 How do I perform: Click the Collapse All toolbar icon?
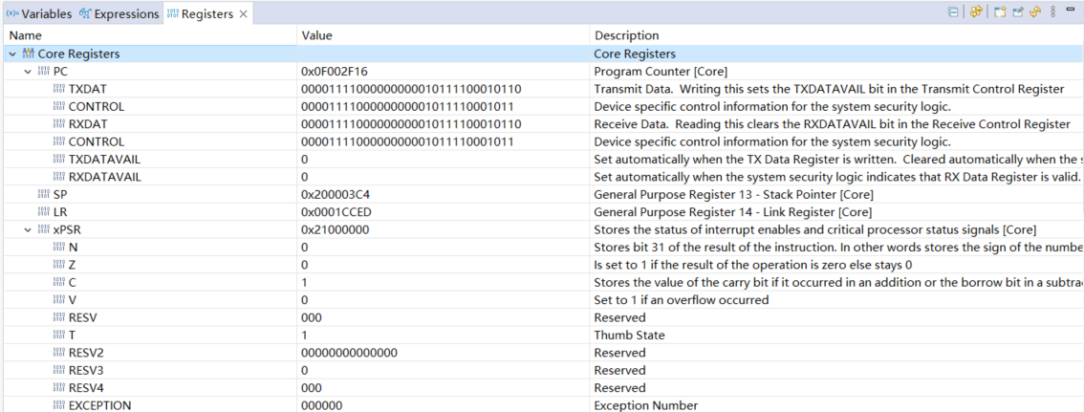tap(953, 12)
